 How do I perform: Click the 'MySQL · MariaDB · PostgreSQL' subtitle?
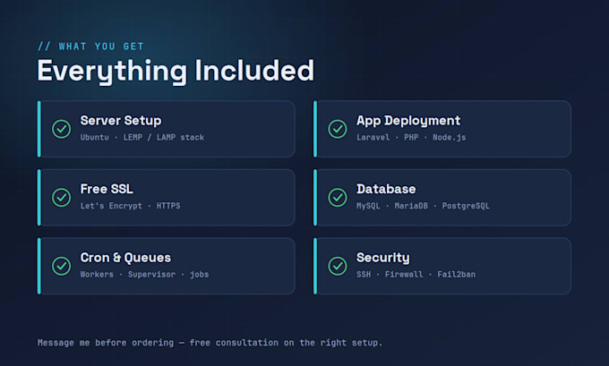(x=423, y=206)
